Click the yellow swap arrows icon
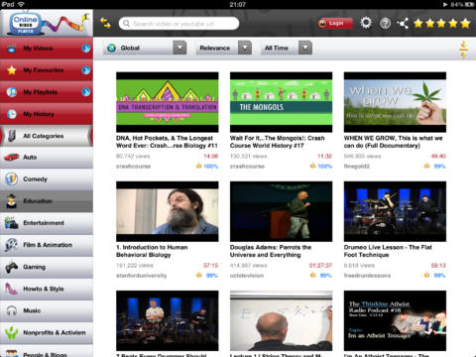This screenshot has height=357, width=476. (105, 23)
